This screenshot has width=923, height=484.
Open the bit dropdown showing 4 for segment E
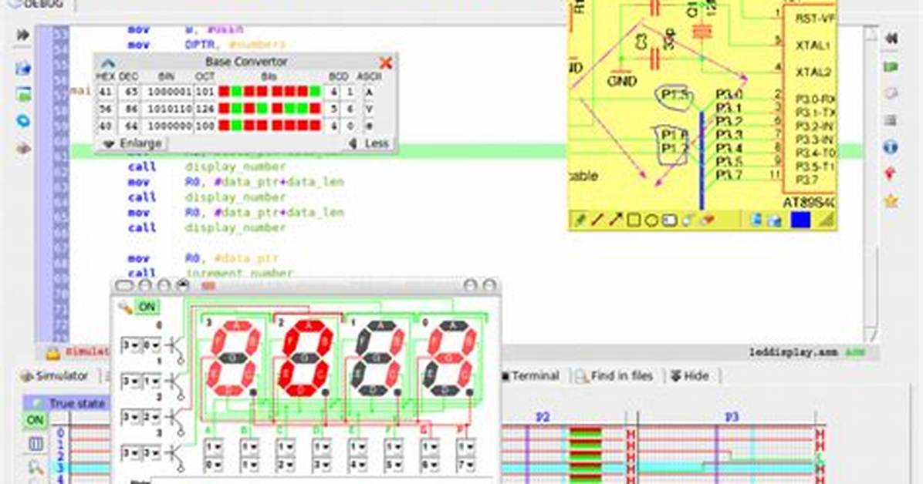pos(358,465)
